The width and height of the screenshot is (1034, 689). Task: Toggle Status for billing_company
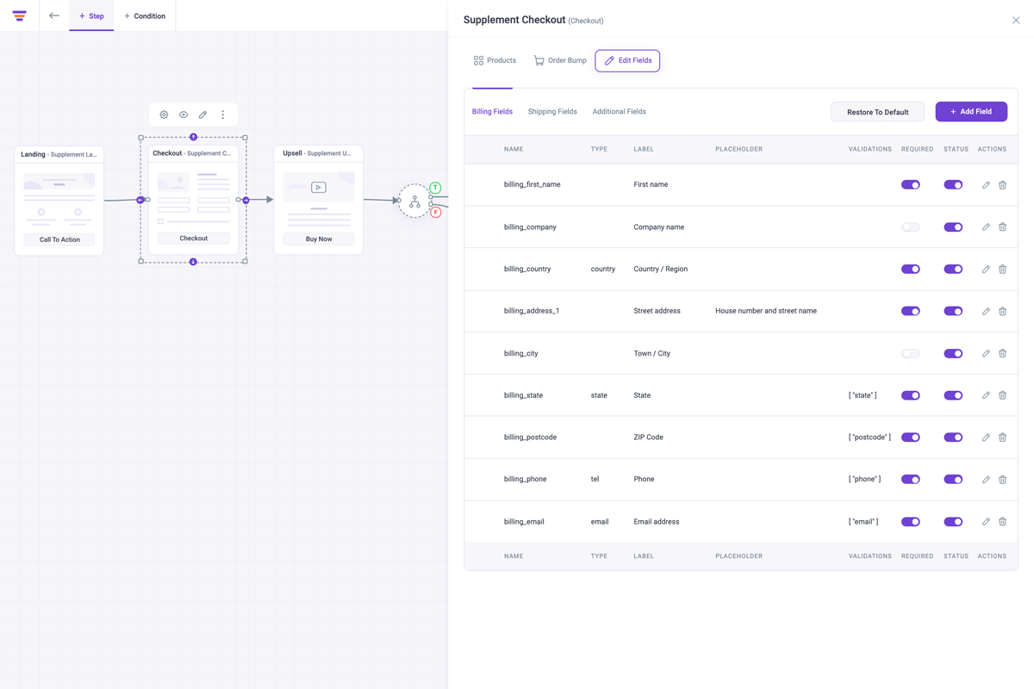coord(953,227)
